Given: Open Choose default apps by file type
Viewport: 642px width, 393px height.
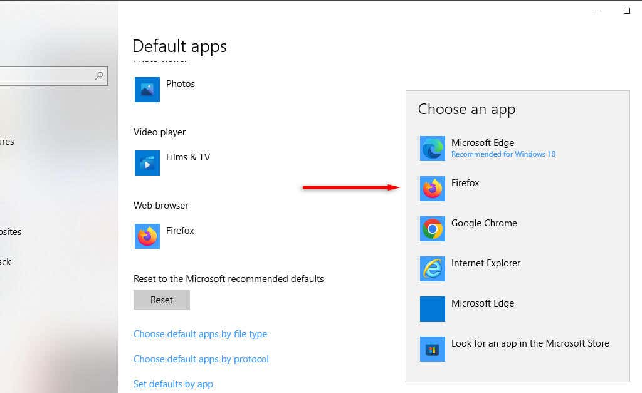Looking at the screenshot, I should point(200,334).
